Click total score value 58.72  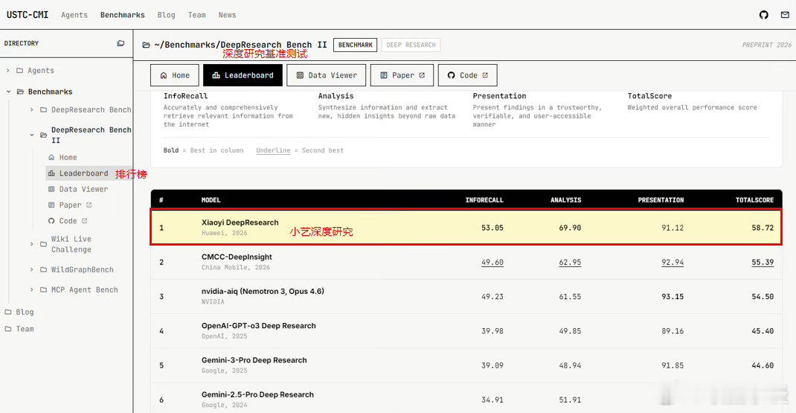click(763, 228)
